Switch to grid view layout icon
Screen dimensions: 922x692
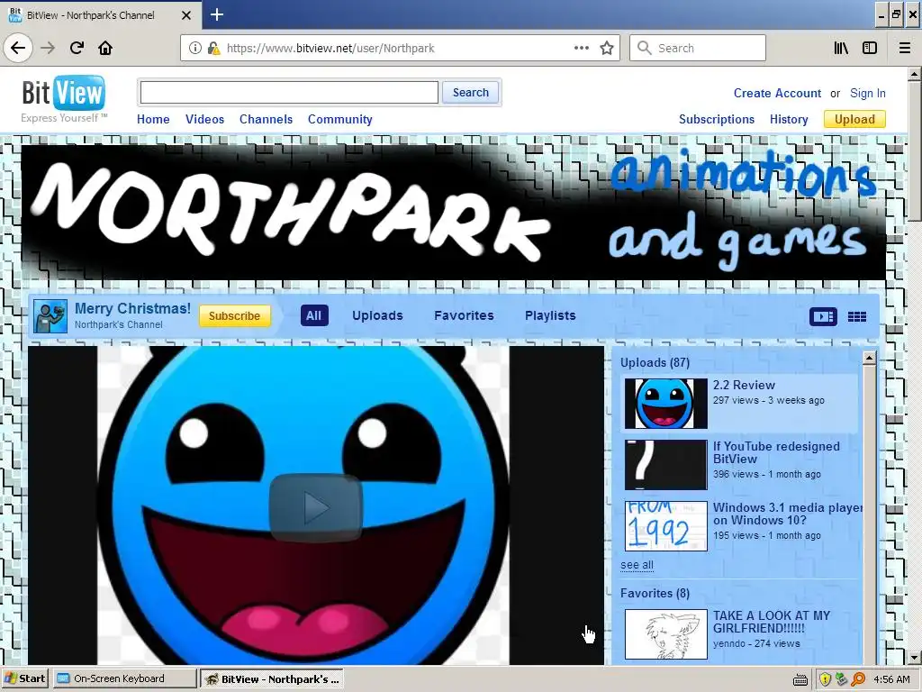pyautogui.click(x=857, y=316)
